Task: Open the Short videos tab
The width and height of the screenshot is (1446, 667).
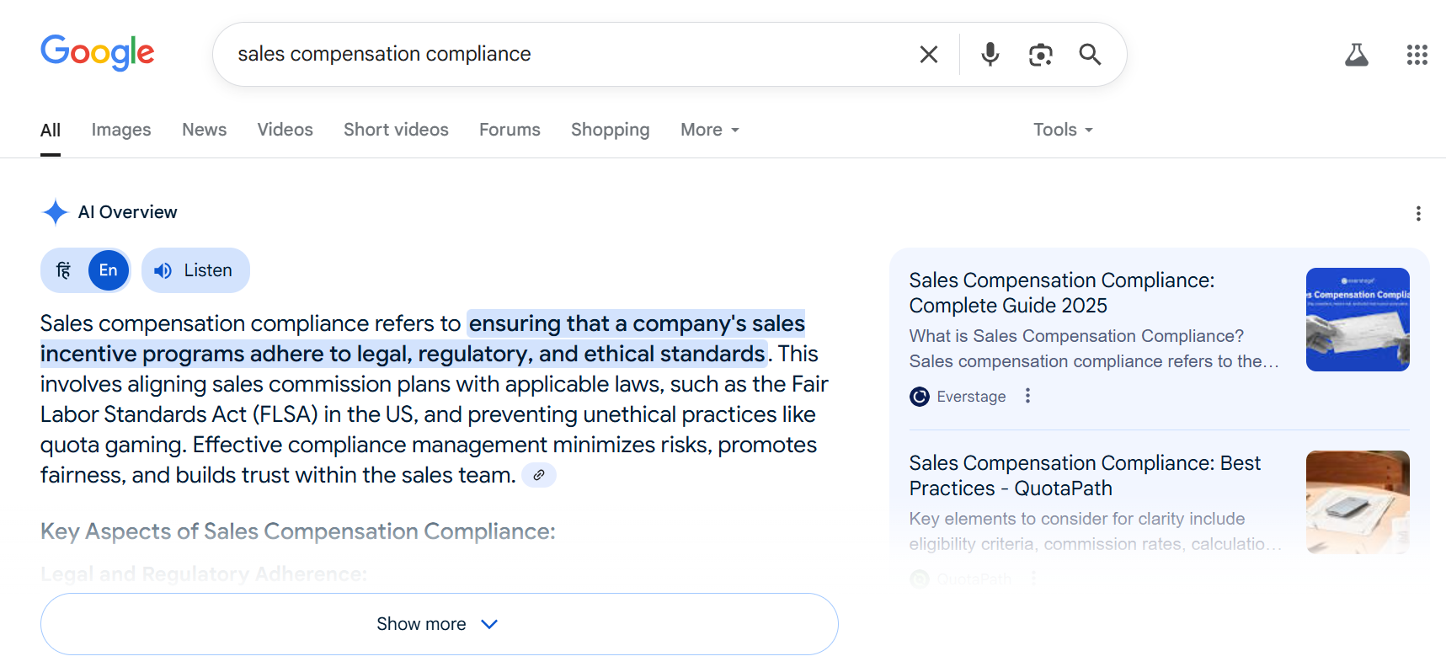Action: [396, 130]
